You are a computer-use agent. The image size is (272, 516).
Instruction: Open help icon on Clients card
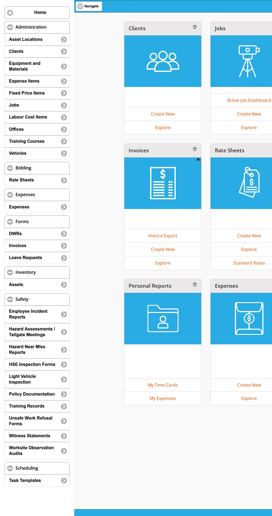coord(195,27)
